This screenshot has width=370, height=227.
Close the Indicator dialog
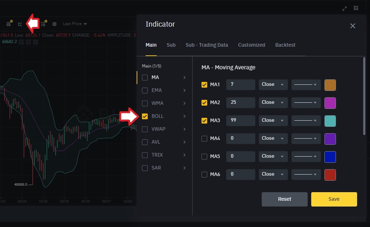click(x=353, y=26)
